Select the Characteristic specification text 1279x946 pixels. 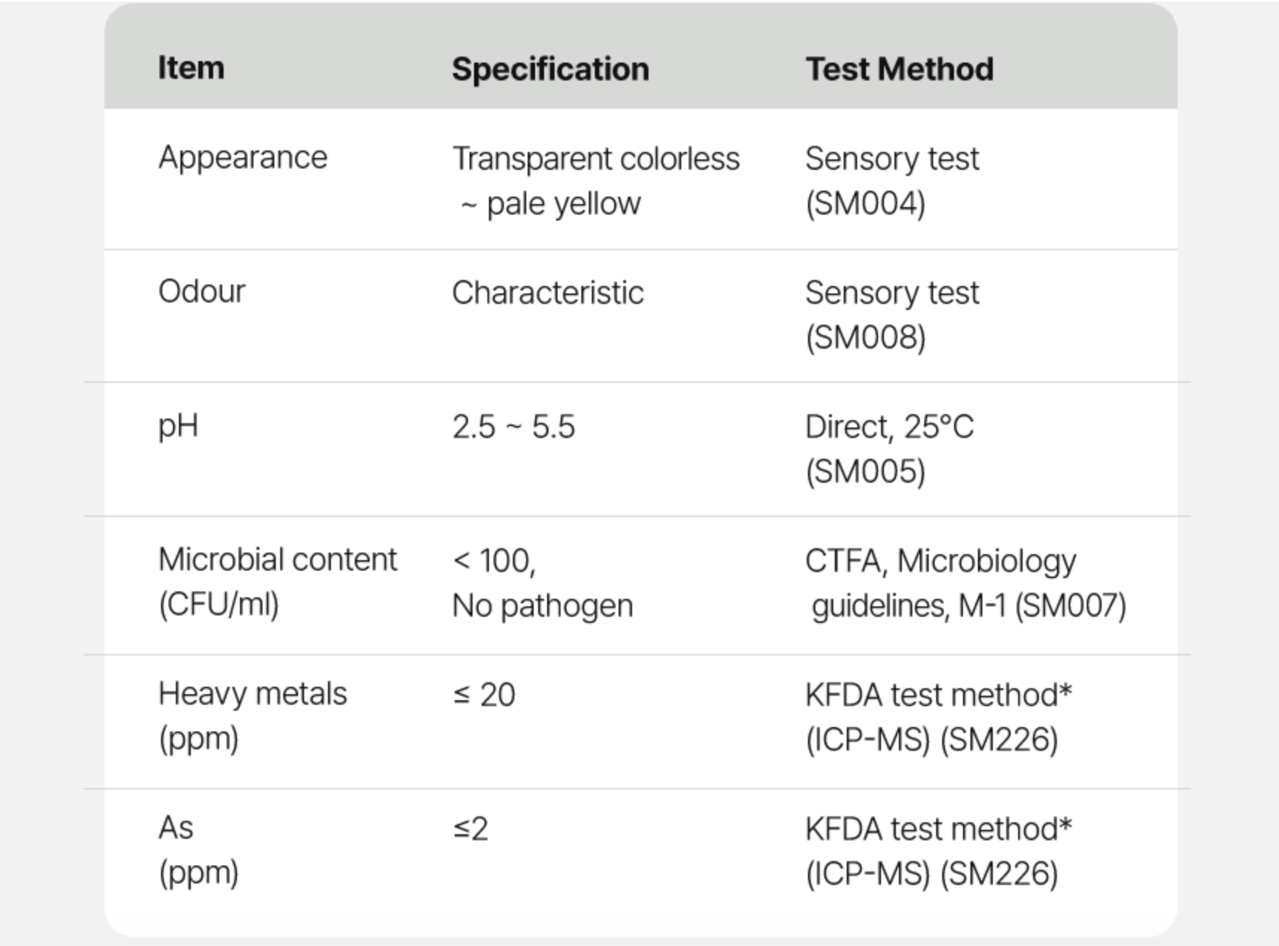click(x=547, y=293)
